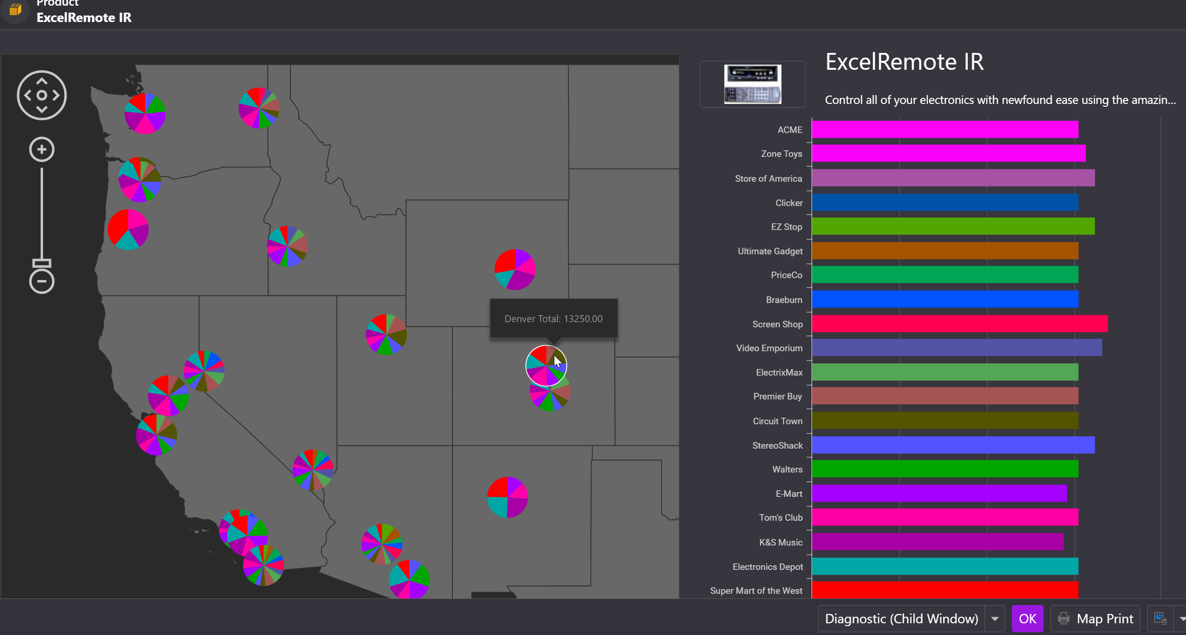
Task: Select the Denver pie chart marker
Action: (x=545, y=365)
